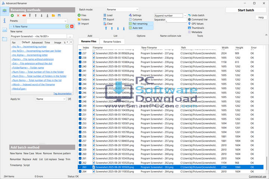This screenshot has height=179, width=269.
Task: Click Load in the List group
Action: click(108, 15)
